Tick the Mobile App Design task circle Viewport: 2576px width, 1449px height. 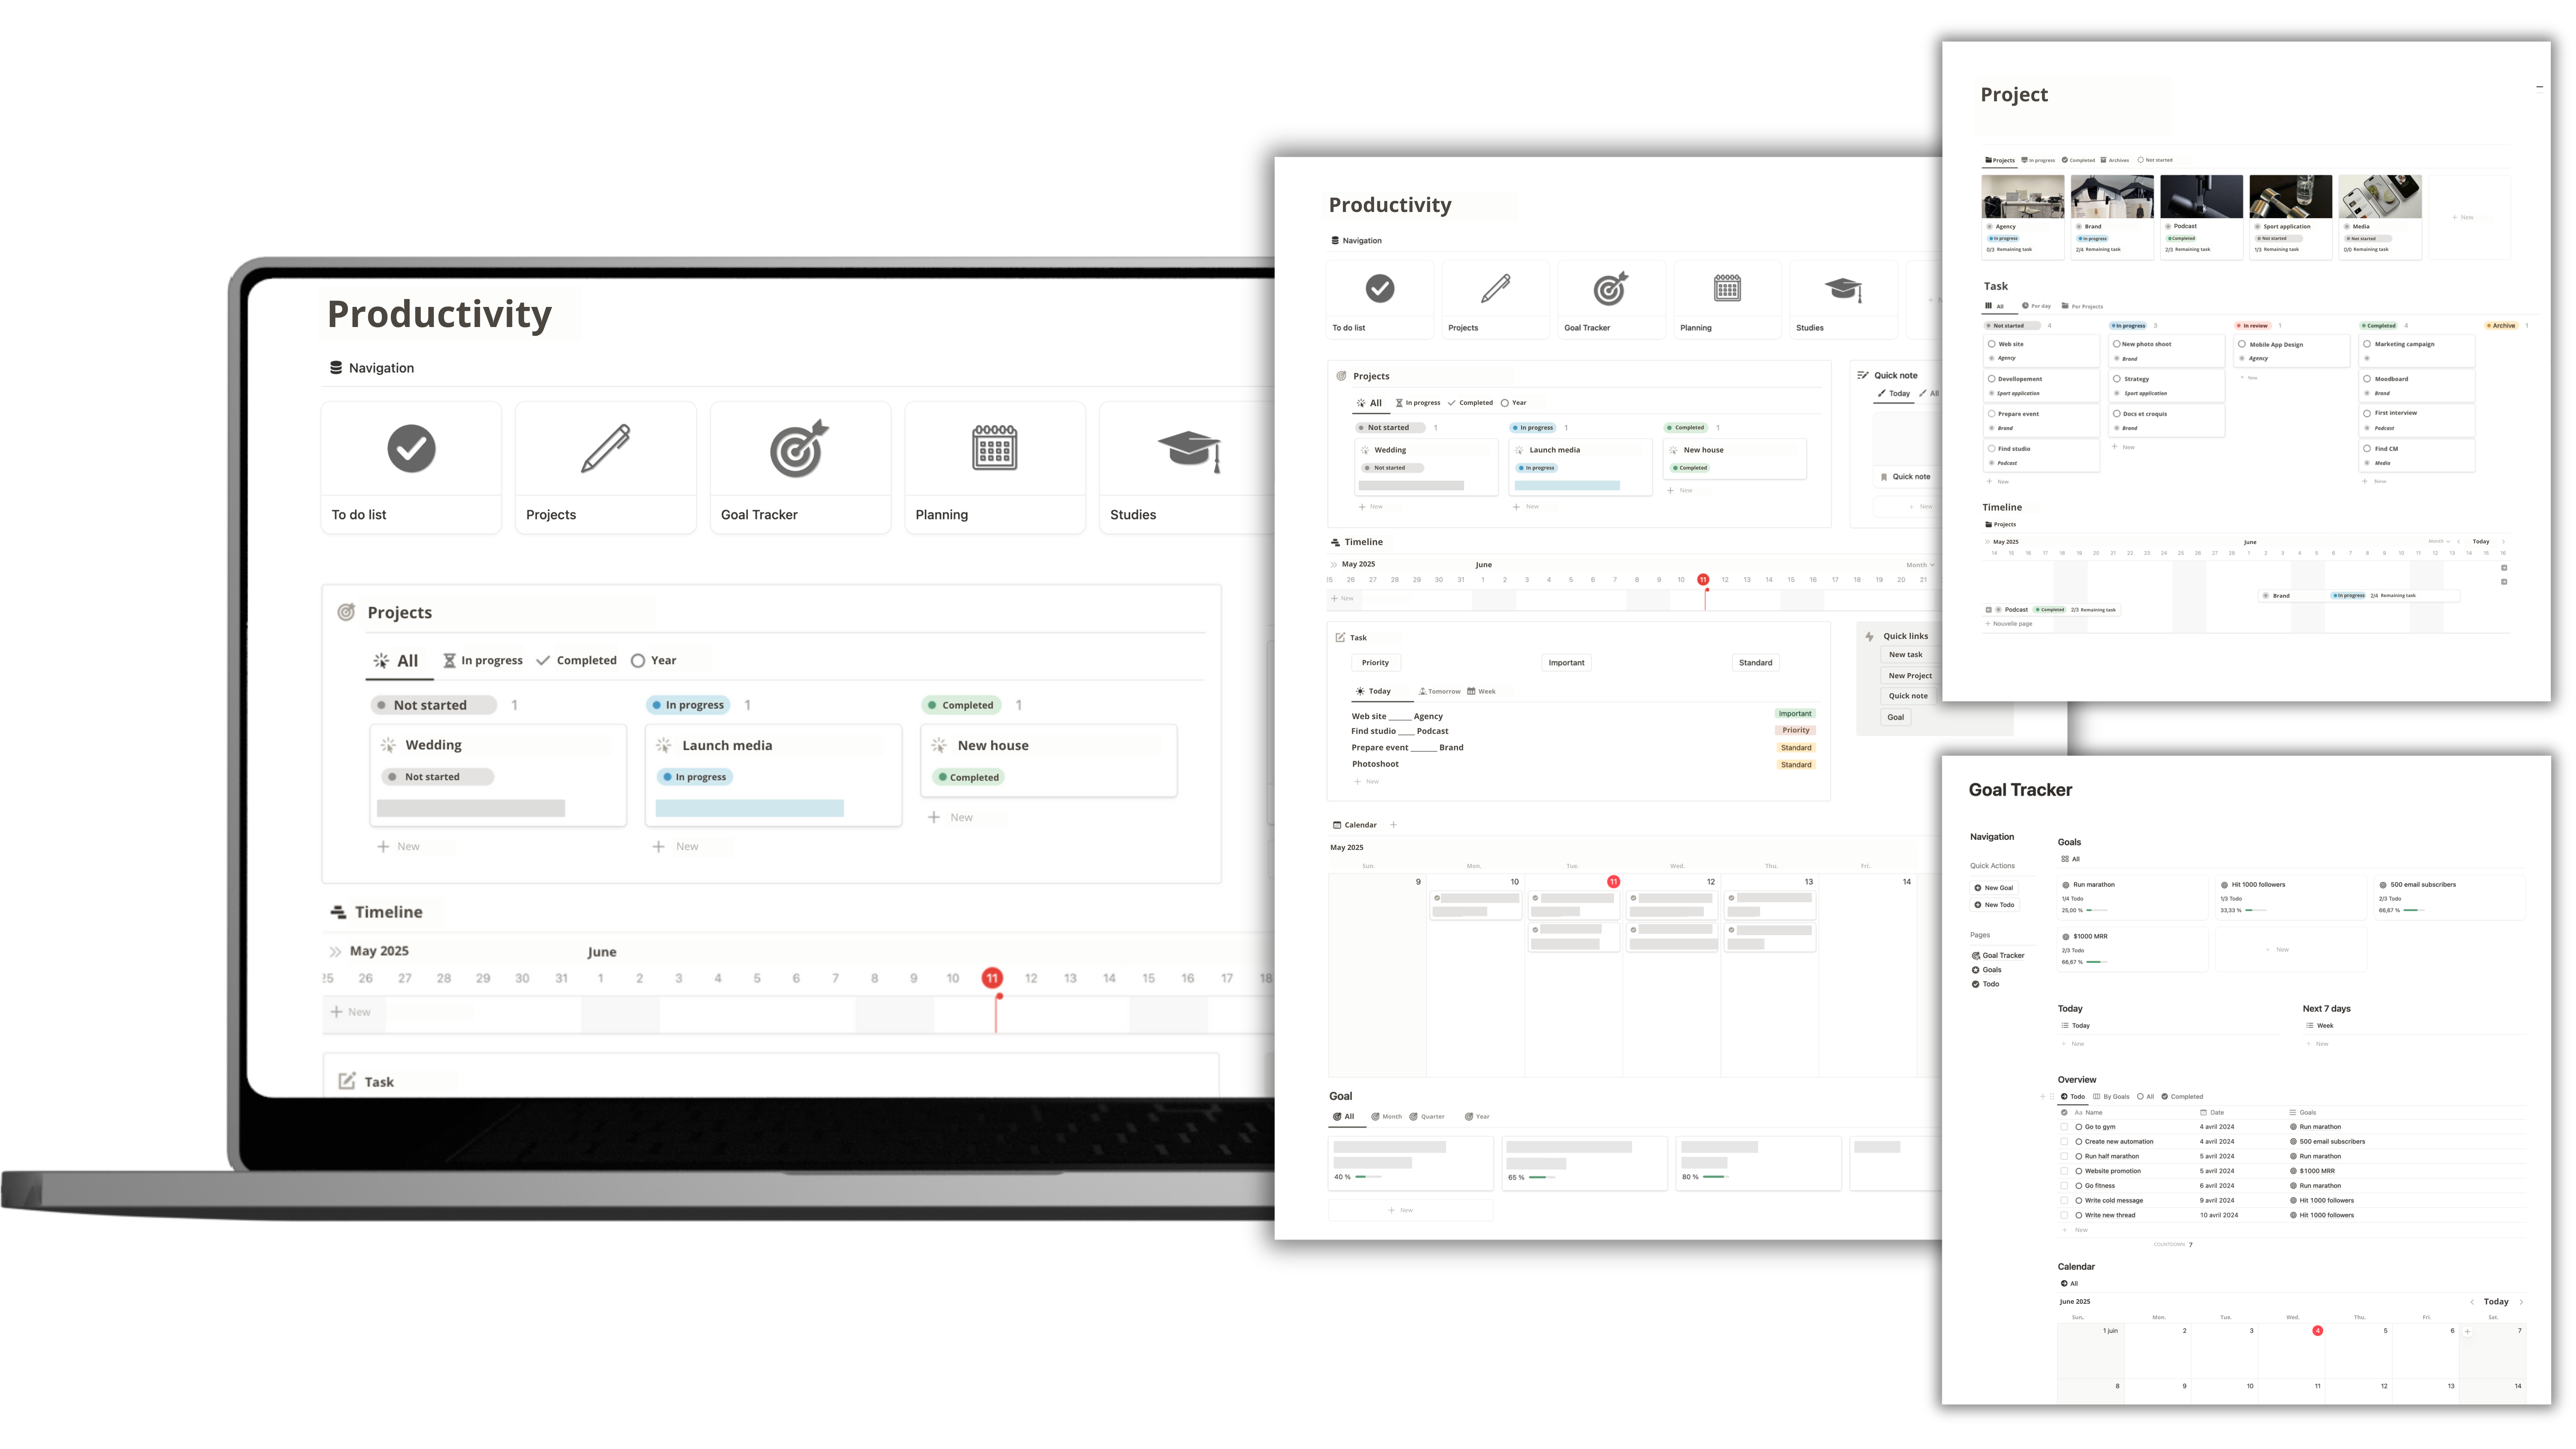[x=2242, y=344]
